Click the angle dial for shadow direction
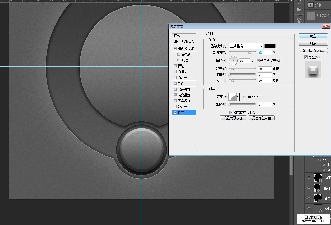331x225 pixels. coord(233,61)
